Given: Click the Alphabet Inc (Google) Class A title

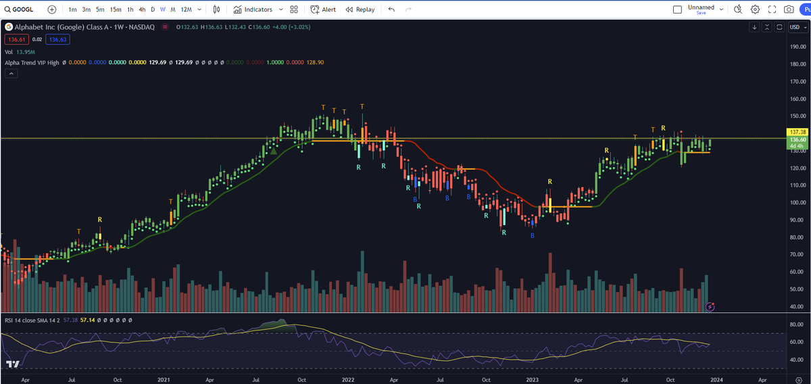Looking at the screenshot, I should [x=61, y=27].
